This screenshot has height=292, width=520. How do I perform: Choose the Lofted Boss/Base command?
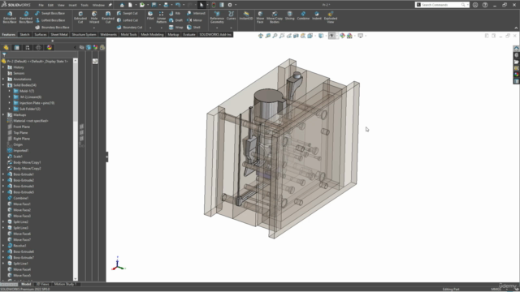click(50, 20)
